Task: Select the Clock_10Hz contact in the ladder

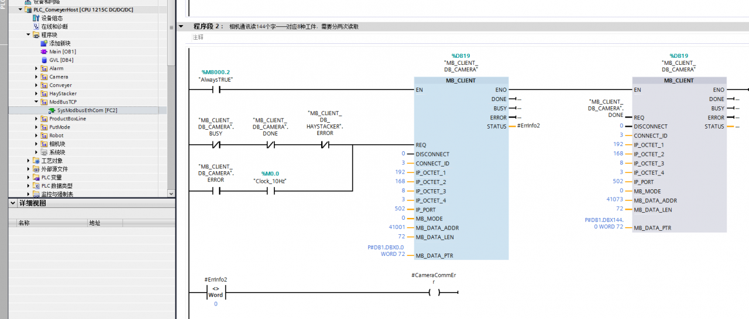Action: click(270, 191)
